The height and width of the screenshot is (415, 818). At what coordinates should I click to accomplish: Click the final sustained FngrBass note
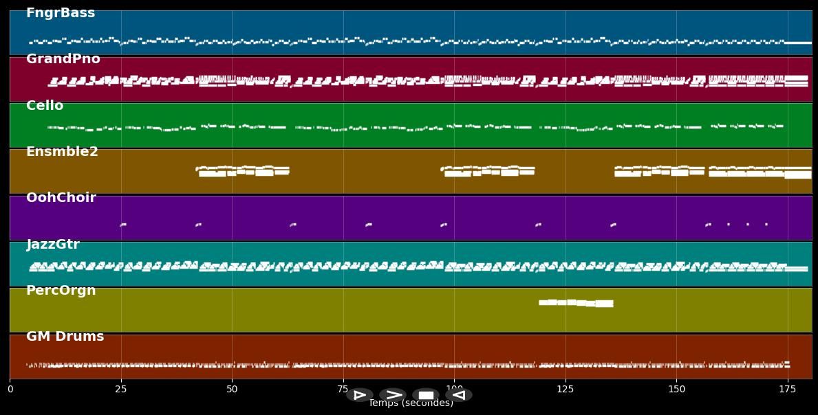click(x=798, y=43)
